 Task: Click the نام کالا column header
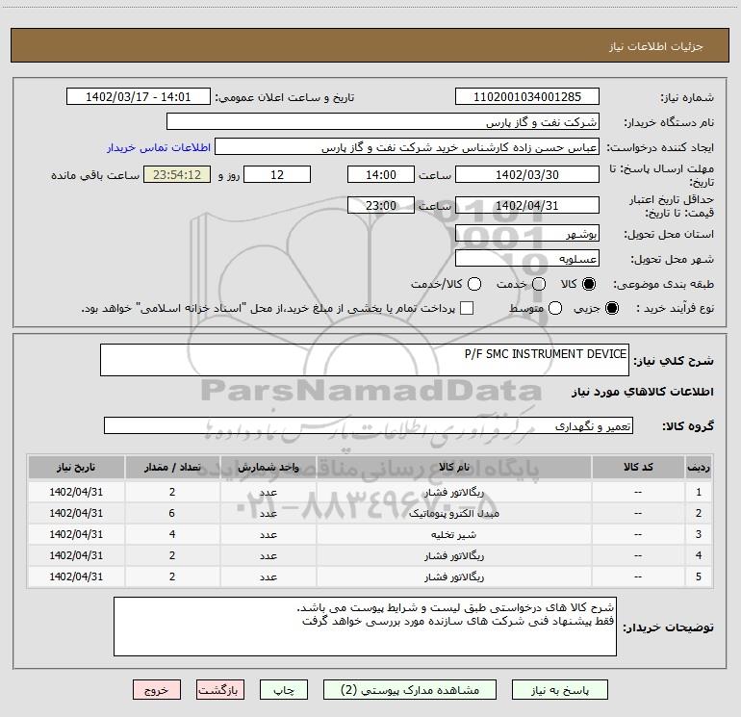[x=453, y=467]
